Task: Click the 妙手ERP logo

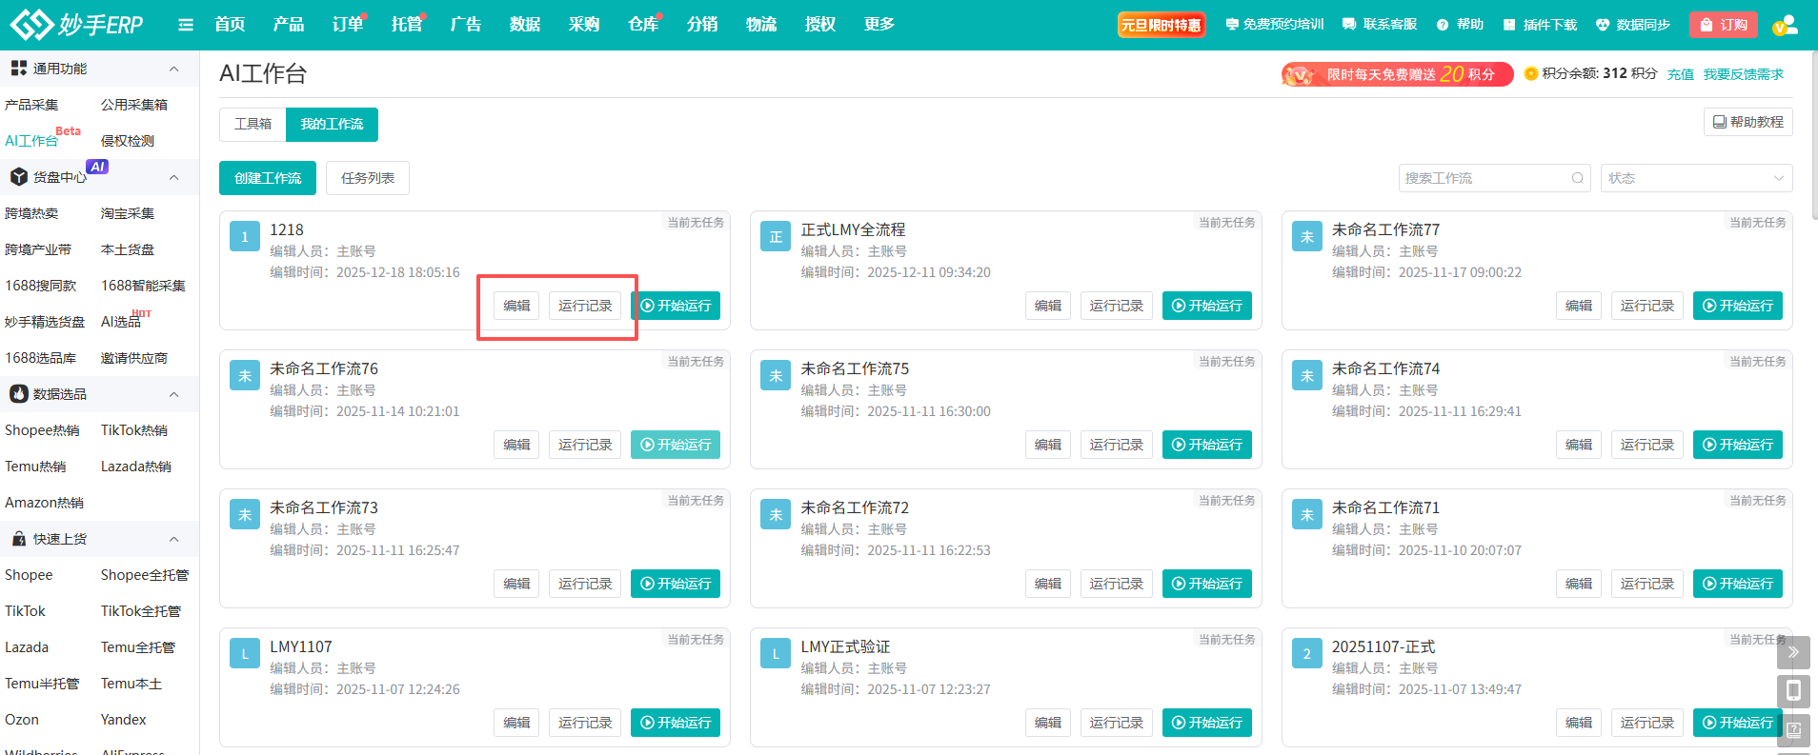Action: pos(76,24)
